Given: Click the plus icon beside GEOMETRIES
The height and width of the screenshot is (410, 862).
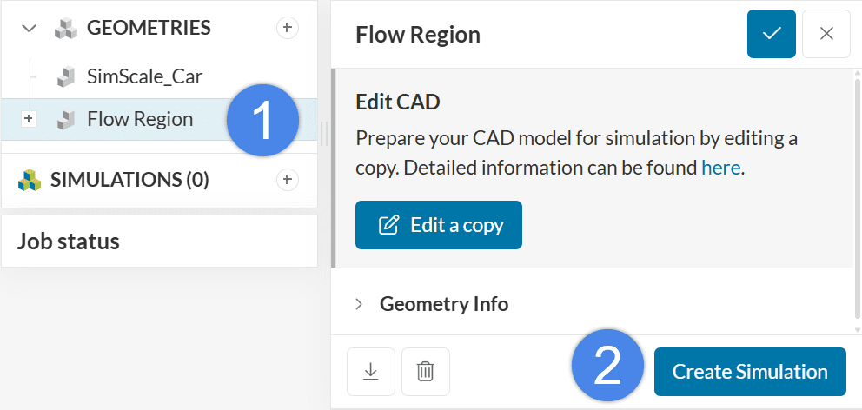Looking at the screenshot, I should (x=287, y=28).
